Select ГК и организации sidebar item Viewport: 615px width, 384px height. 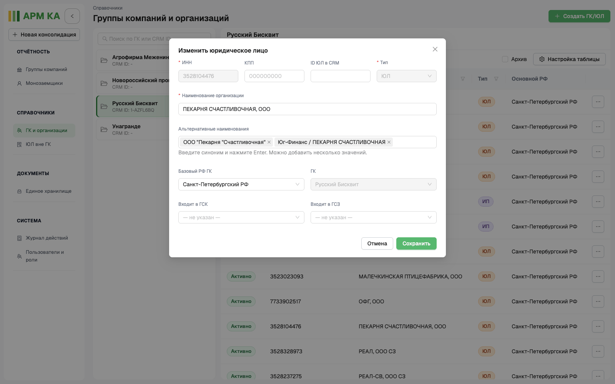(x=44, y=131)
